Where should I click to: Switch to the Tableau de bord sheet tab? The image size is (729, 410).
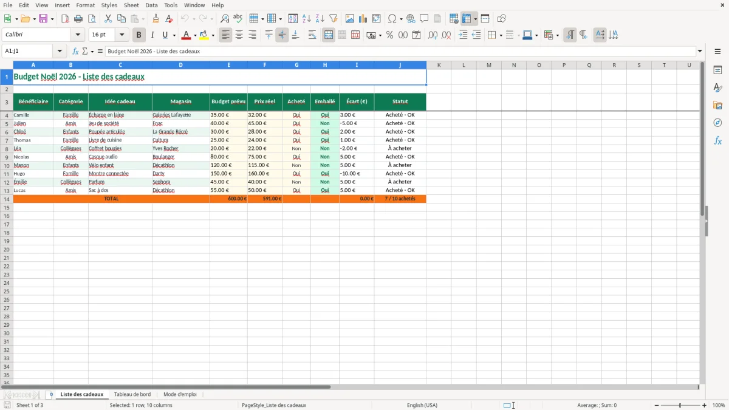[132, 394]
